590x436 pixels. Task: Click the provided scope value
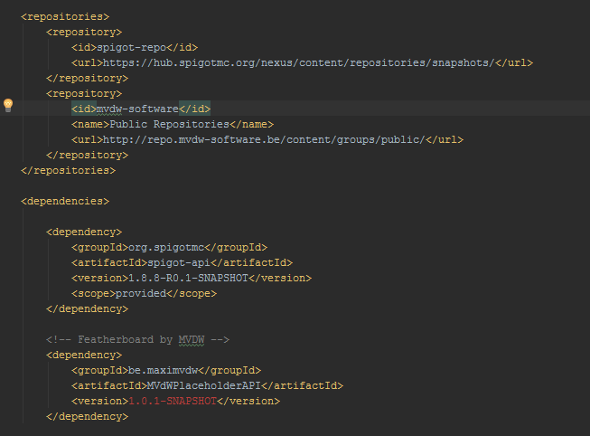tap(141, 294)
